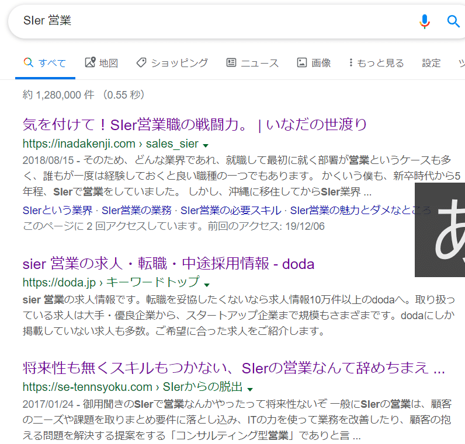Open result '気を付けて！SIer営業職の戦闘力。'
This screenshot has height=444, width=465.
[195, 124]
